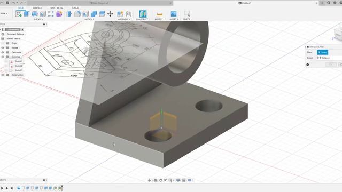Open the ASSEMBLE dropdown menu
This screenshot has width=342, height=192.
tap(124, 19)
